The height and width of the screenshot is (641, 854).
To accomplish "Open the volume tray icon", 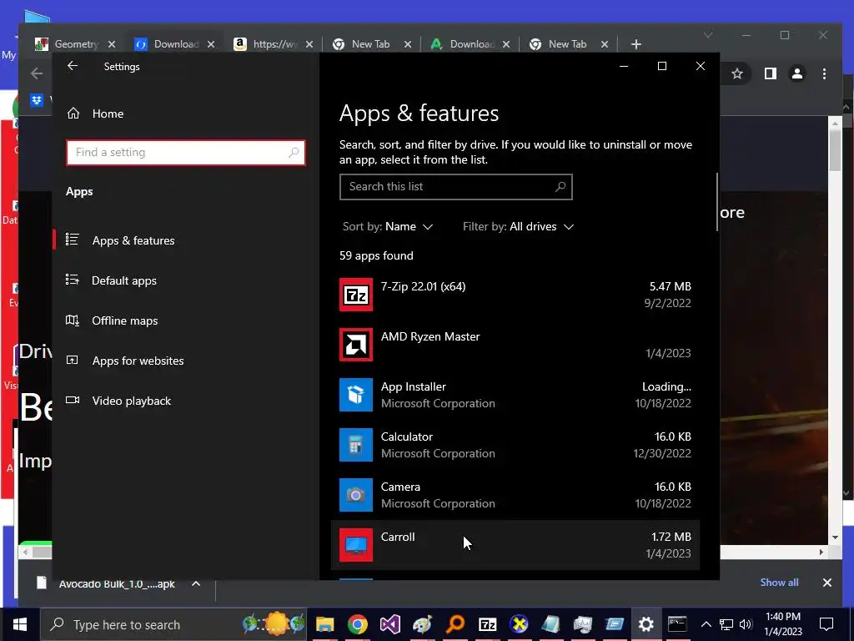I will tap(746, 624).
